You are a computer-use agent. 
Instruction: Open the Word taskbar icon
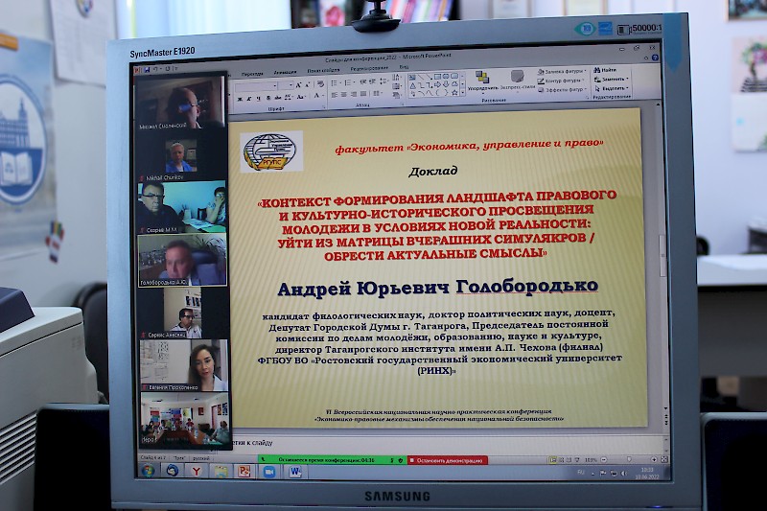(294, 472)
